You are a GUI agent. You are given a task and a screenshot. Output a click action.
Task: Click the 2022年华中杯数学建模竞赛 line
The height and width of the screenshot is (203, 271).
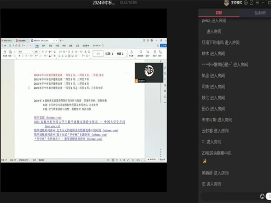point(61,84)
